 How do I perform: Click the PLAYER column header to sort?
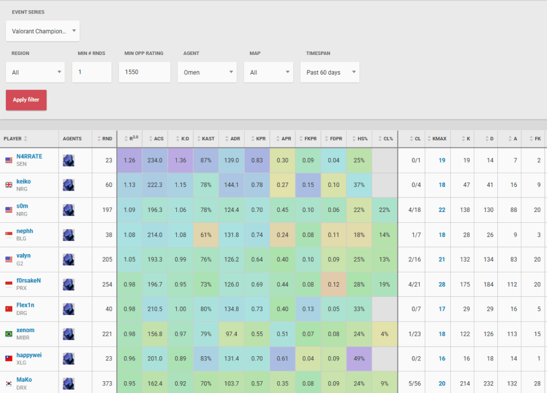point(16,138)
